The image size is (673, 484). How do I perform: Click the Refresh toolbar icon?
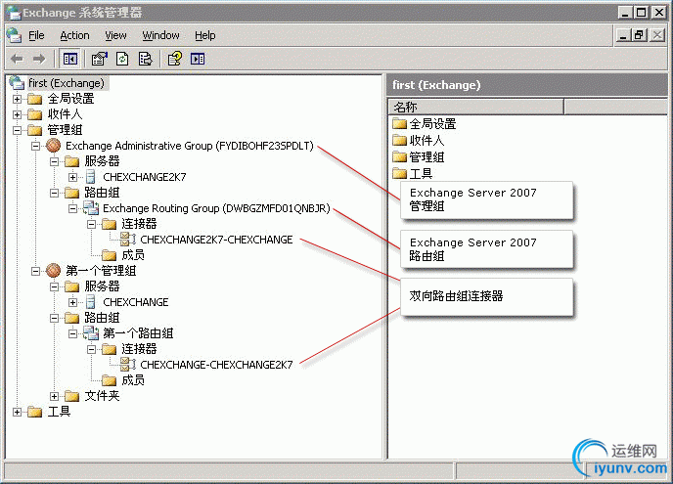(x=122, y=59)
